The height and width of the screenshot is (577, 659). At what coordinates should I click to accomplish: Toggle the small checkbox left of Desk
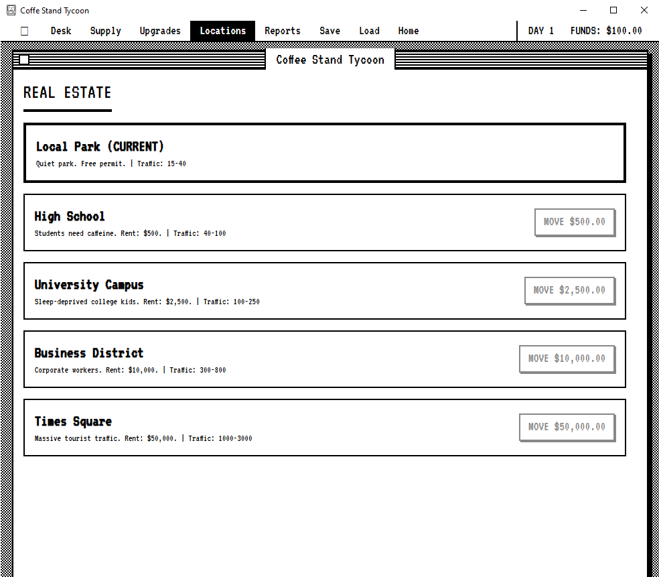[x=24, y=31]
